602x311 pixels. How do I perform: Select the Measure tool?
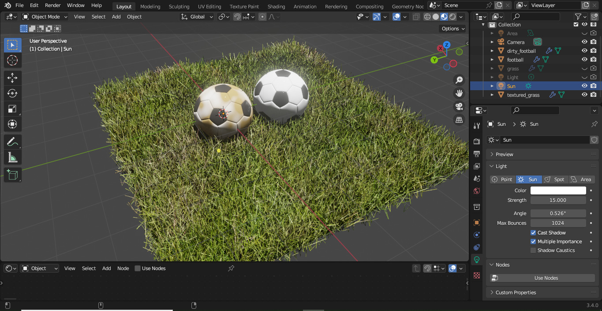pyautogui.click(x=12, y=157)
